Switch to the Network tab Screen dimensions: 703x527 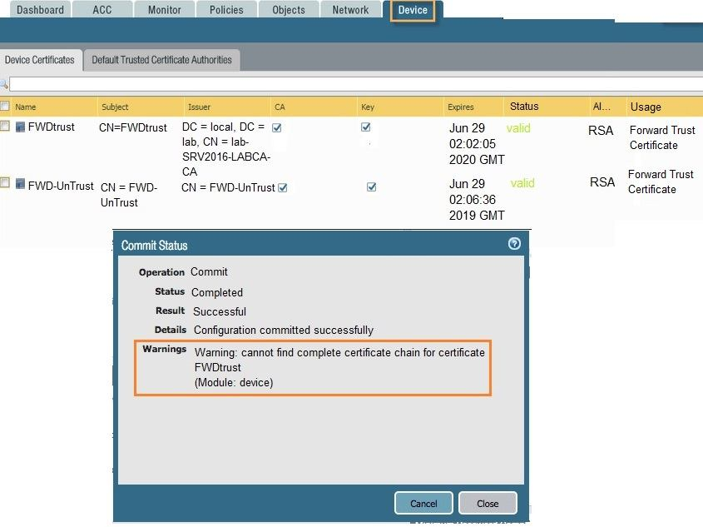click(350, 10)
